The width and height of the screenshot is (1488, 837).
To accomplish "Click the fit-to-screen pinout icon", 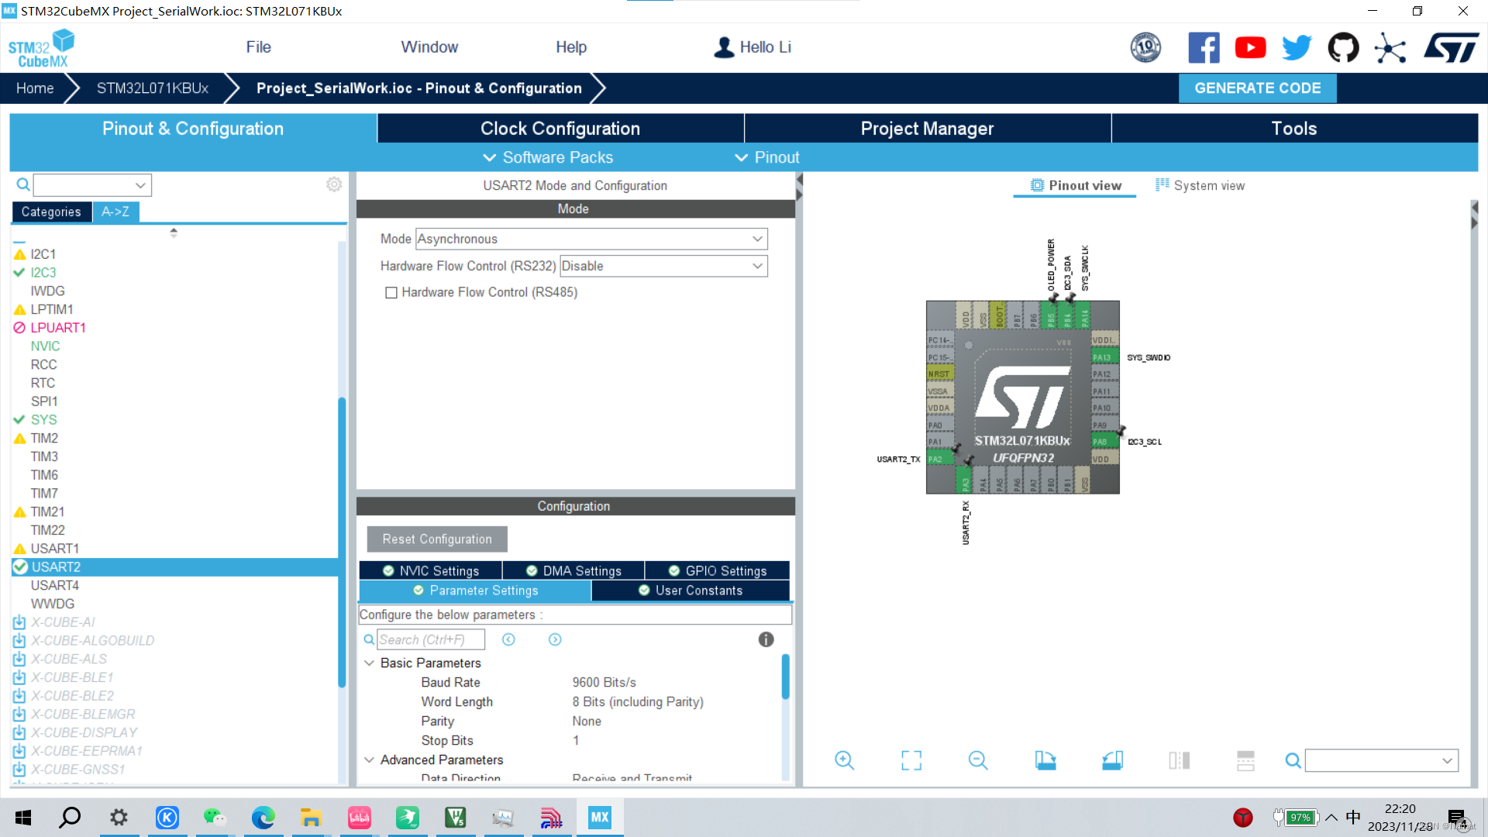I will pyautogui.click(x=911, y=760).
